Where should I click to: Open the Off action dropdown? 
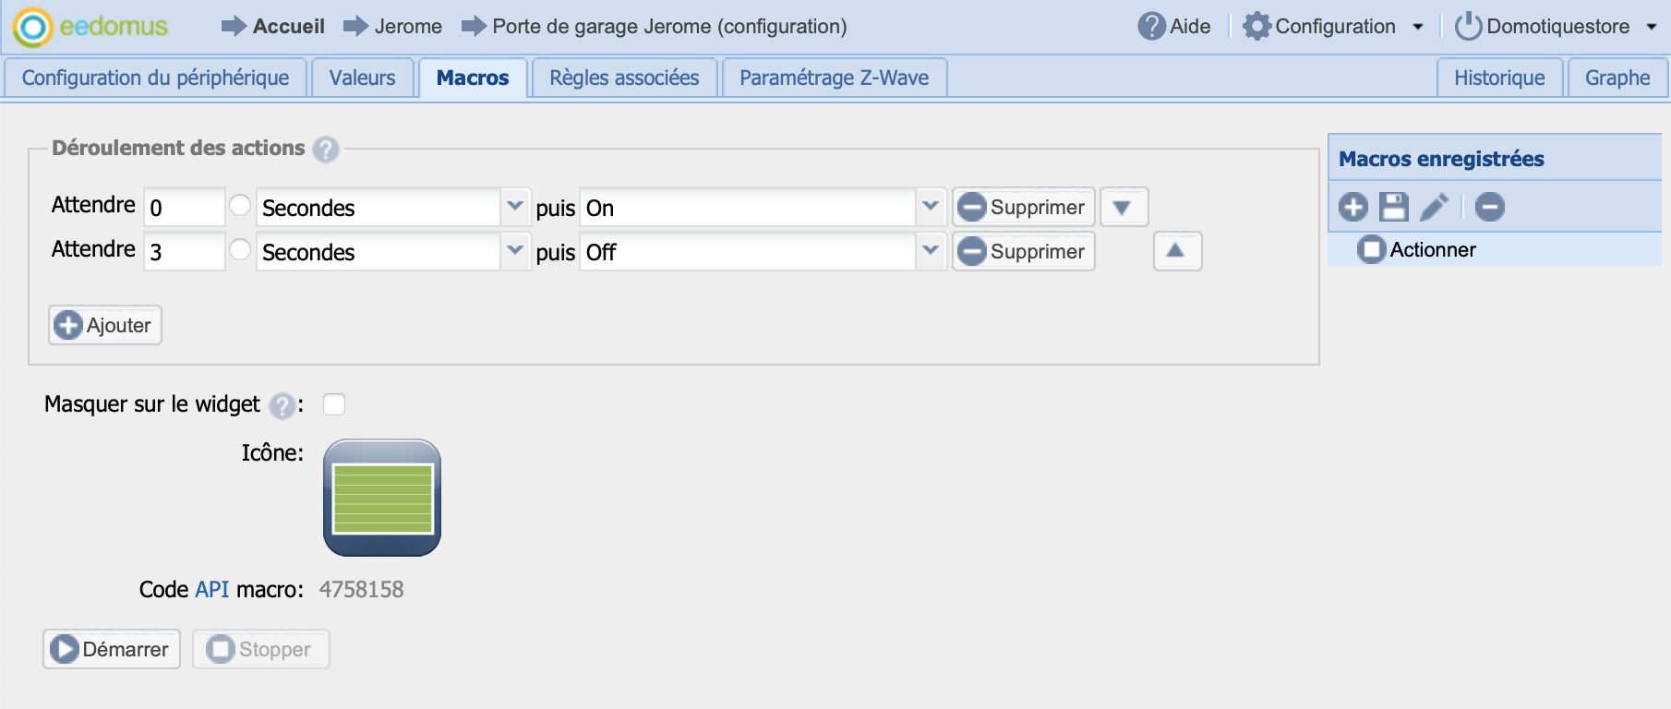click(930, 251)
